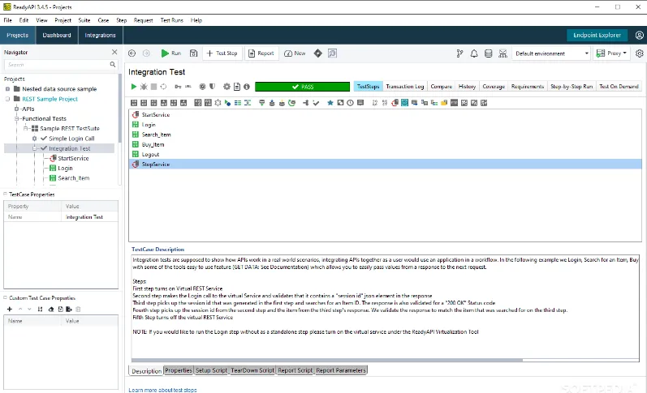The image size is (647, 393).
Task: Expand Simple Login Call node
Action: point(35,139)
